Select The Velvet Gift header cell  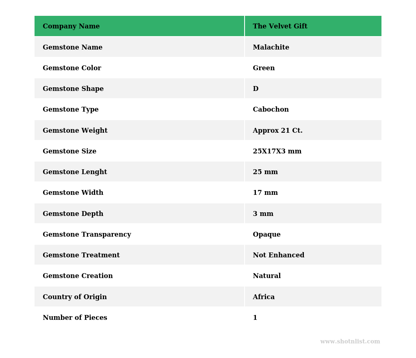pyautogui.click(x=280, y=26)
